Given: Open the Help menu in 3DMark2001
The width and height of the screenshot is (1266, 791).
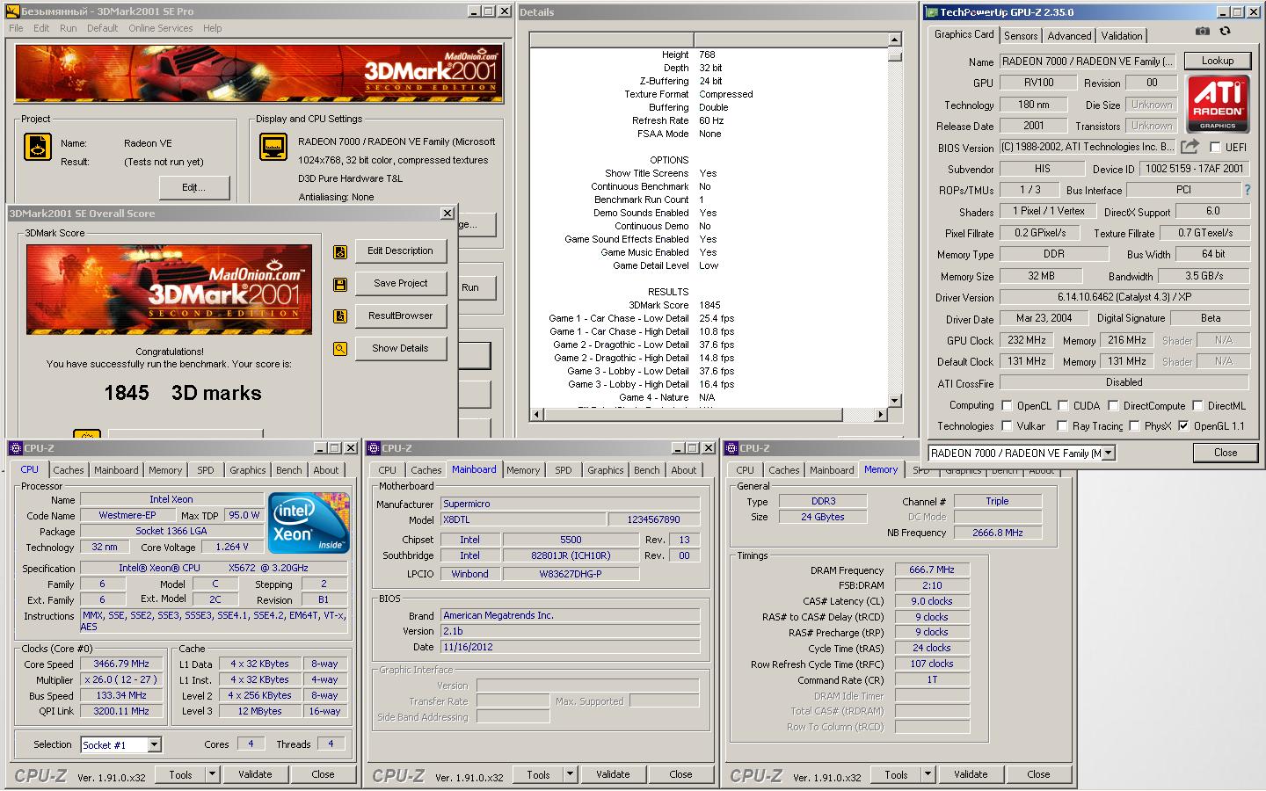Looking at the screenshot, I should [212, 28].
